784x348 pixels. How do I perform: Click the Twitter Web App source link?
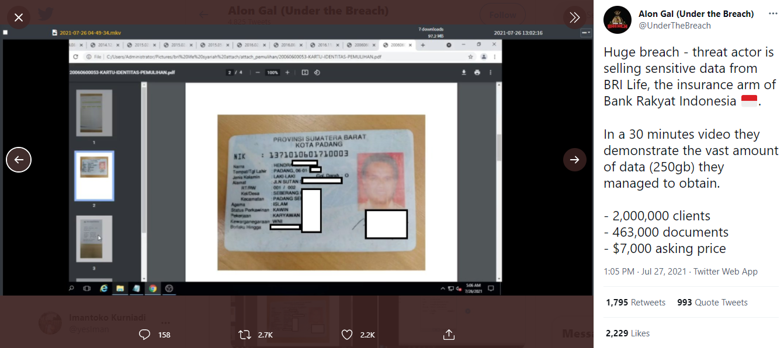[x=725, y=272]
